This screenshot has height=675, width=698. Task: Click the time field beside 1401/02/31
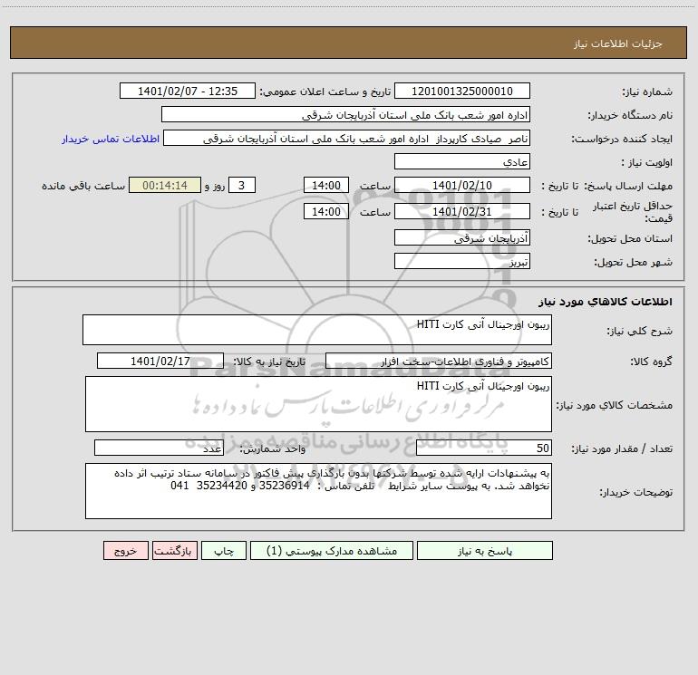[325, 211]
